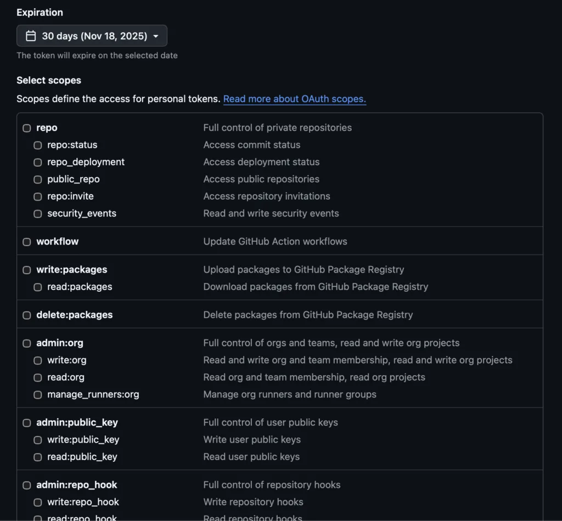
Task: Enable the repo scope checkbox
Action: point(27,128)
